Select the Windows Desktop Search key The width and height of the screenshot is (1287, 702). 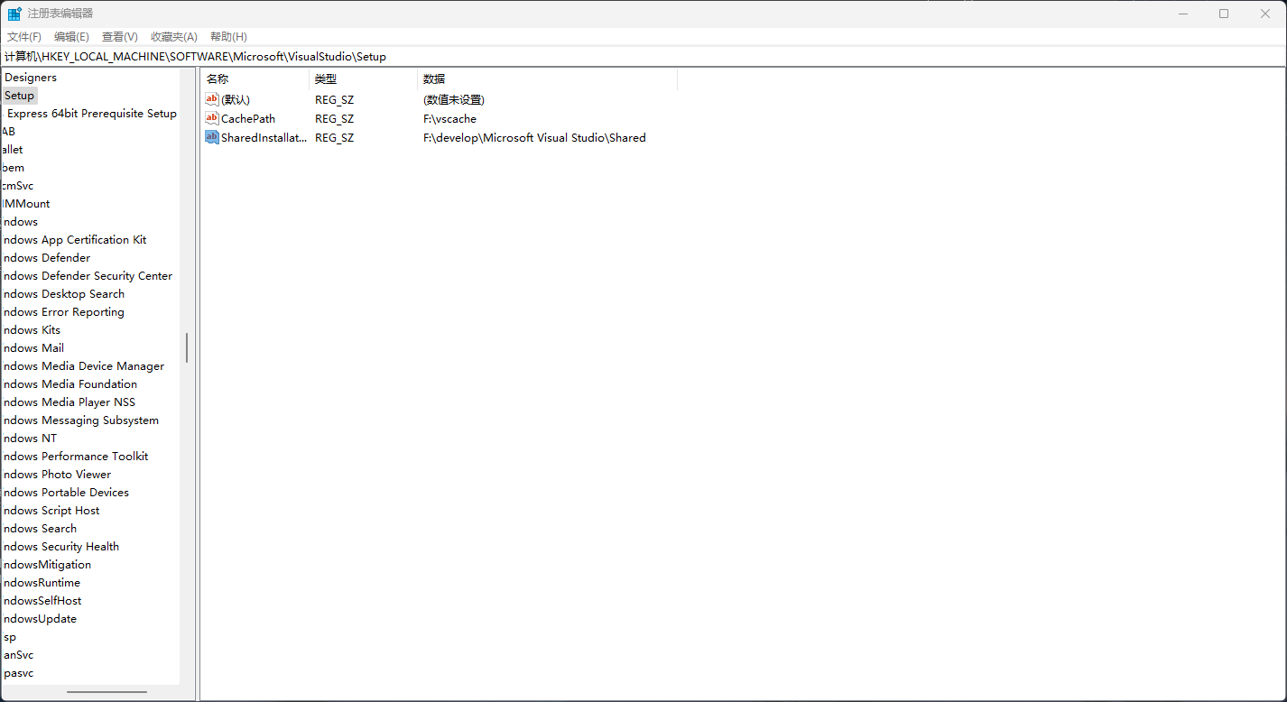pos(63,294)
